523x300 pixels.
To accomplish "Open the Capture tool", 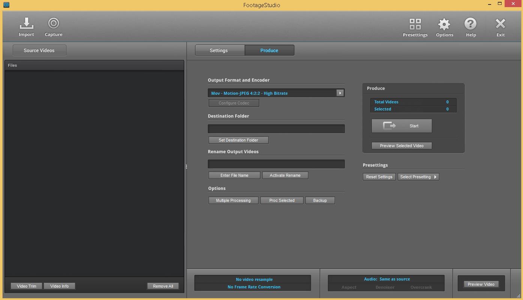I will click(54, 27).
